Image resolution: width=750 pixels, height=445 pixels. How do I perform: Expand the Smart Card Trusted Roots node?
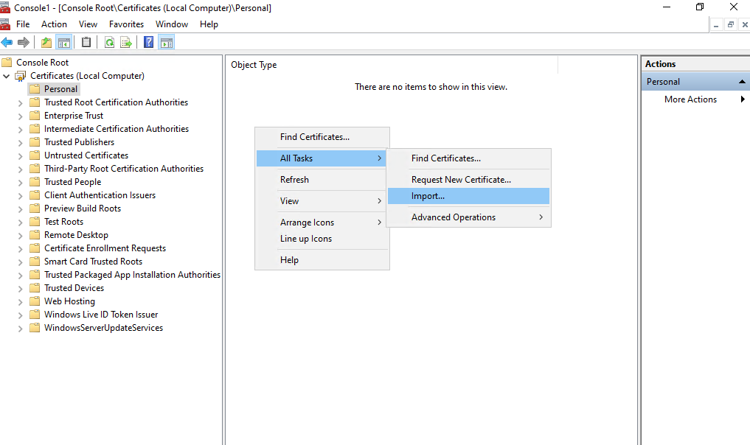click(x=20, y=262)
